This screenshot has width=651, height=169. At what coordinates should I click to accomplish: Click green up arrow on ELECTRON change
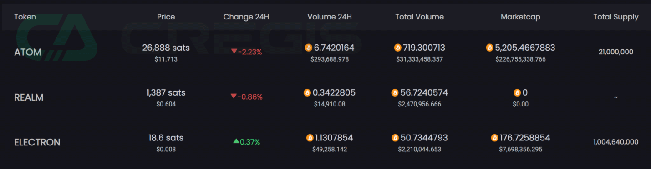click(x=236, y=141)
